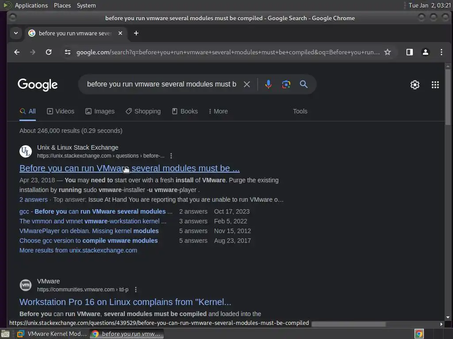This screenshot has width=453, height=339.
Task: Open the System menu
Action: pyautogui.click(x=86, y=5)
